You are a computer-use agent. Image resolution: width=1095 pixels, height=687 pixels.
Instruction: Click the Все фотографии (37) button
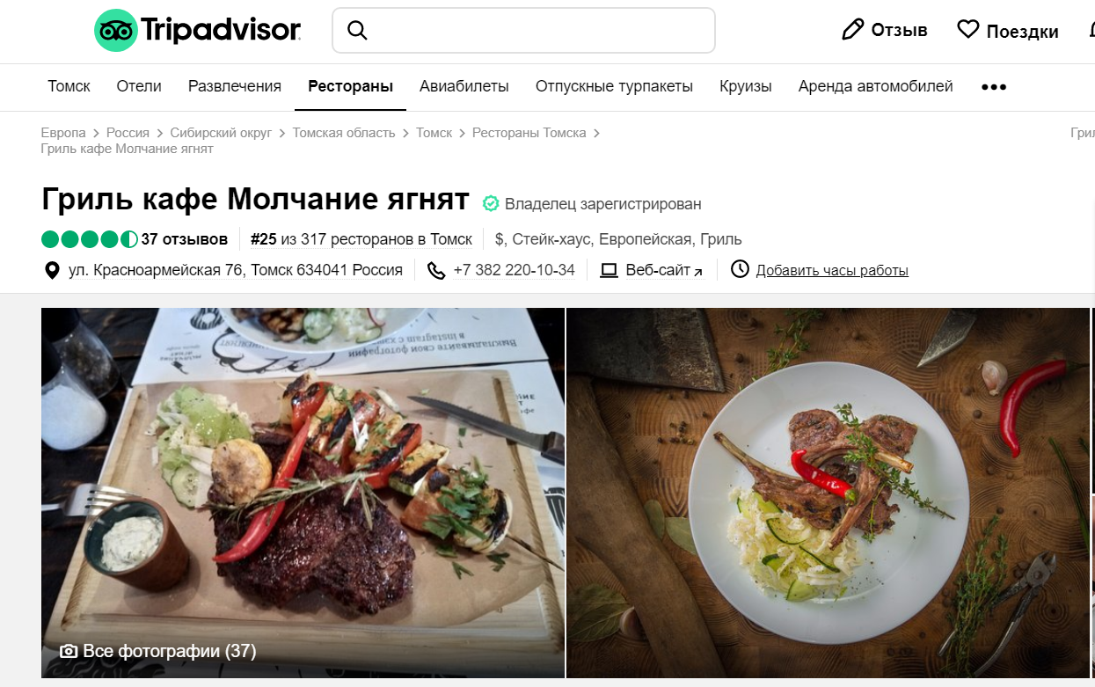[158, 651]
